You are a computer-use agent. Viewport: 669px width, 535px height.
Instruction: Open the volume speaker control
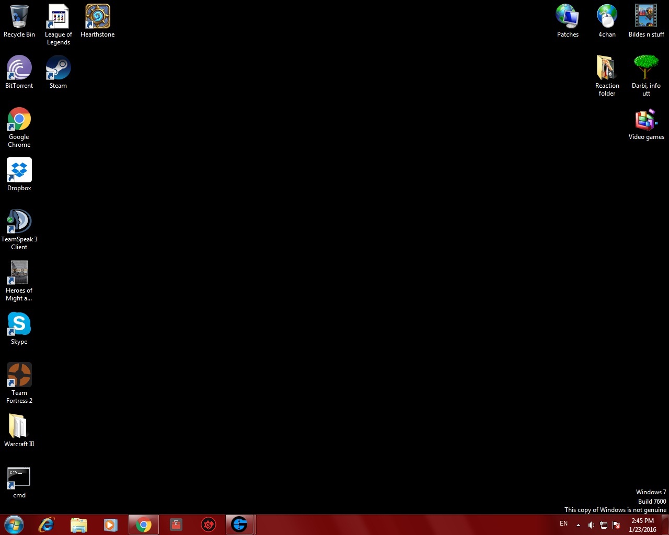click(x=591, y=525)
